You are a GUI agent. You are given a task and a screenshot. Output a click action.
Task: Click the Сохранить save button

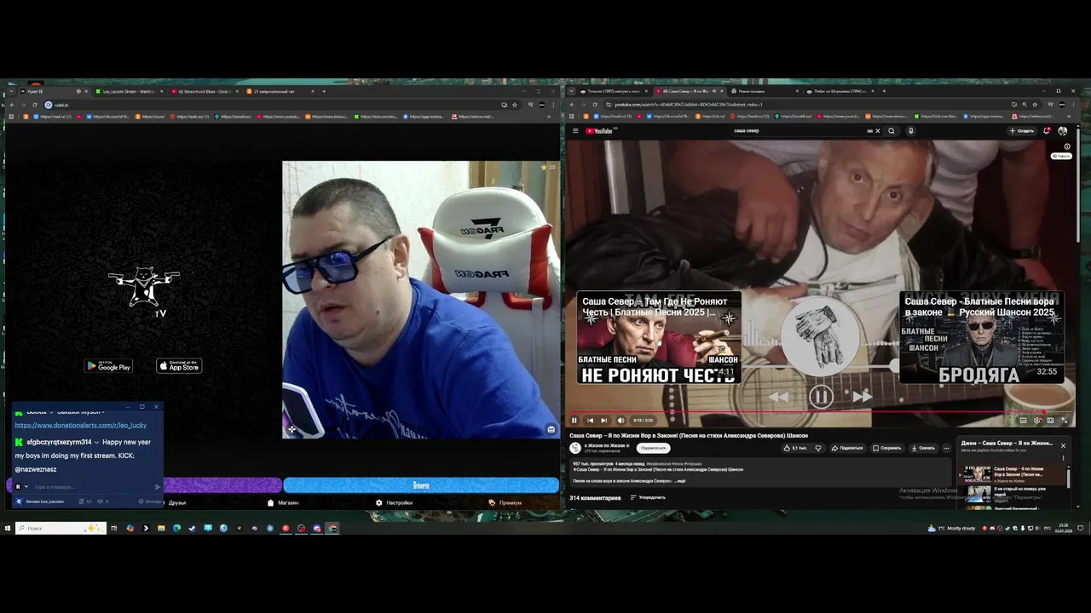(x=887, y=448)
